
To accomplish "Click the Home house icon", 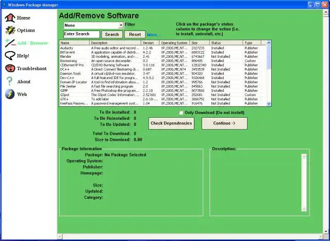I will (10, 18).
